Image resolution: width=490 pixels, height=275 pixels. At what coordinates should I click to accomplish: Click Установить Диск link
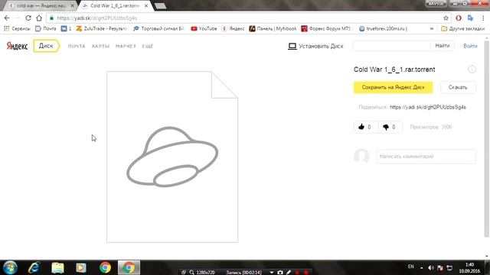315,46
